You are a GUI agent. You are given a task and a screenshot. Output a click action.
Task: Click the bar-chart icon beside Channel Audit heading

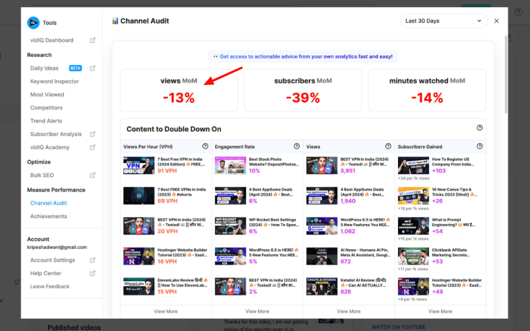115,21
